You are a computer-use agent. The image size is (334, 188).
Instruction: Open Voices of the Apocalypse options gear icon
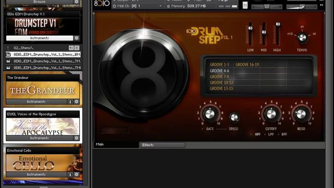click(77, 138)
